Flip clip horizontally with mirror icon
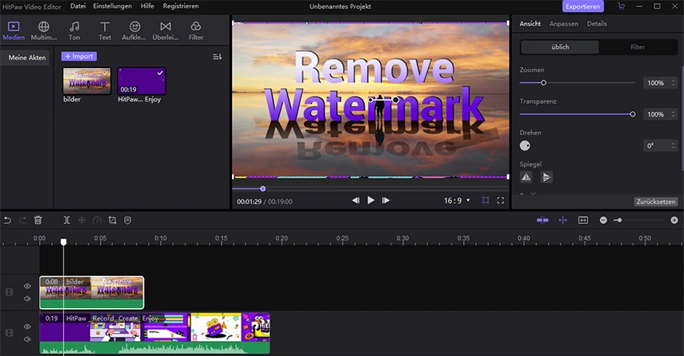 pos(526,177)
